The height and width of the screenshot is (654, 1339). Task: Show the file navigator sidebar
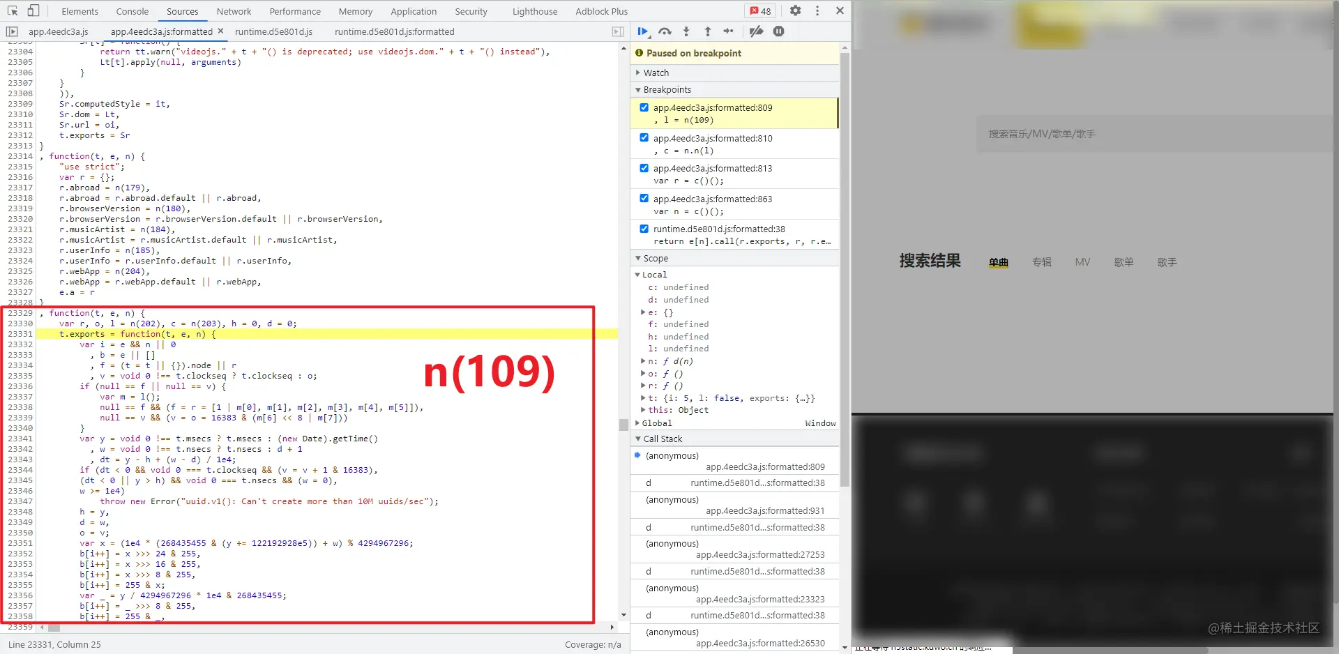(x=12, y=31)
